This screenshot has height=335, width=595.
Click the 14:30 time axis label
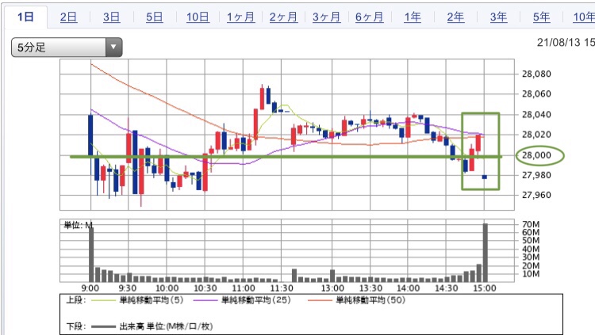point(447,288)
